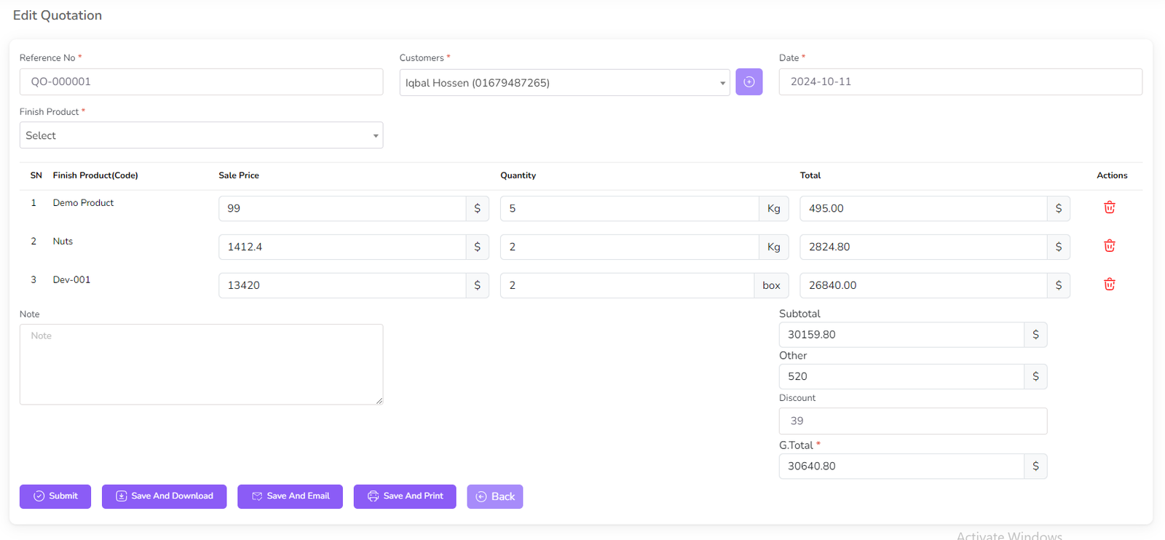1165x540 pixels.
Task: Go back using the Back button
Action: click(x=494, y=496)
